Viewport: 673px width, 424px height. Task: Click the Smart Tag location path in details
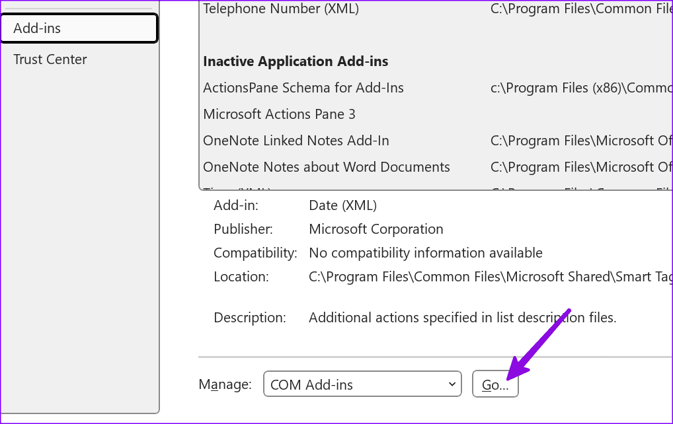coord(490,277)
